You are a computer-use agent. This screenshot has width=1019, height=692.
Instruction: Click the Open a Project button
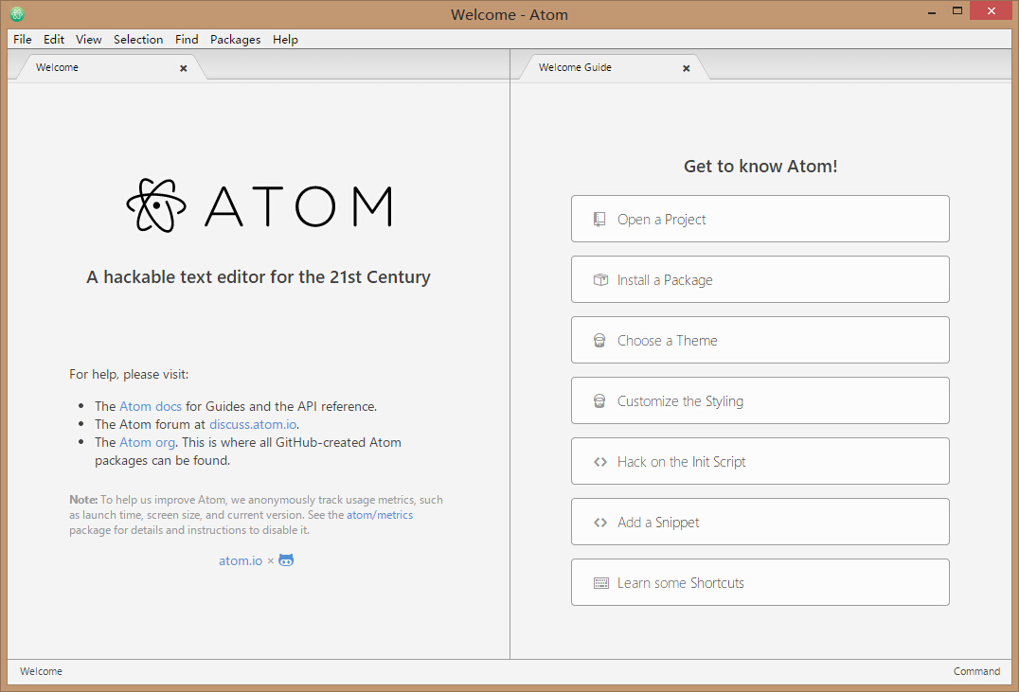pyautogui.click(x=760, y=219)
